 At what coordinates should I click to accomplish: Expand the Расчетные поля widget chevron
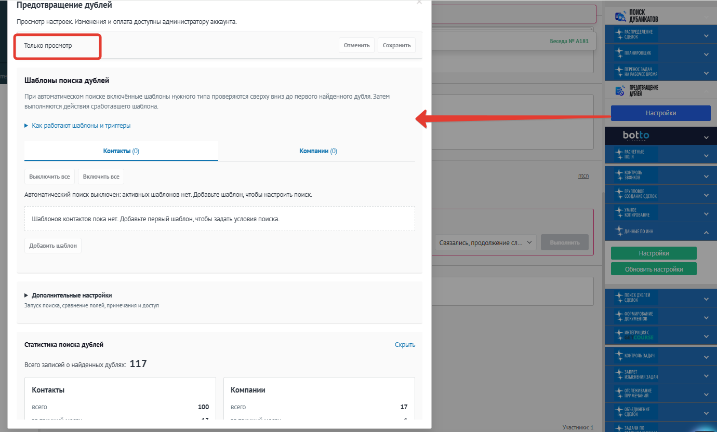706,155
